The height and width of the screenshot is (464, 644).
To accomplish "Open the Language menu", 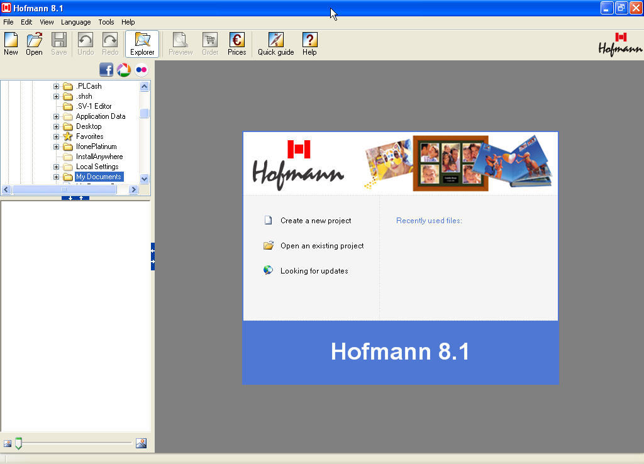I will coord(75,21).
